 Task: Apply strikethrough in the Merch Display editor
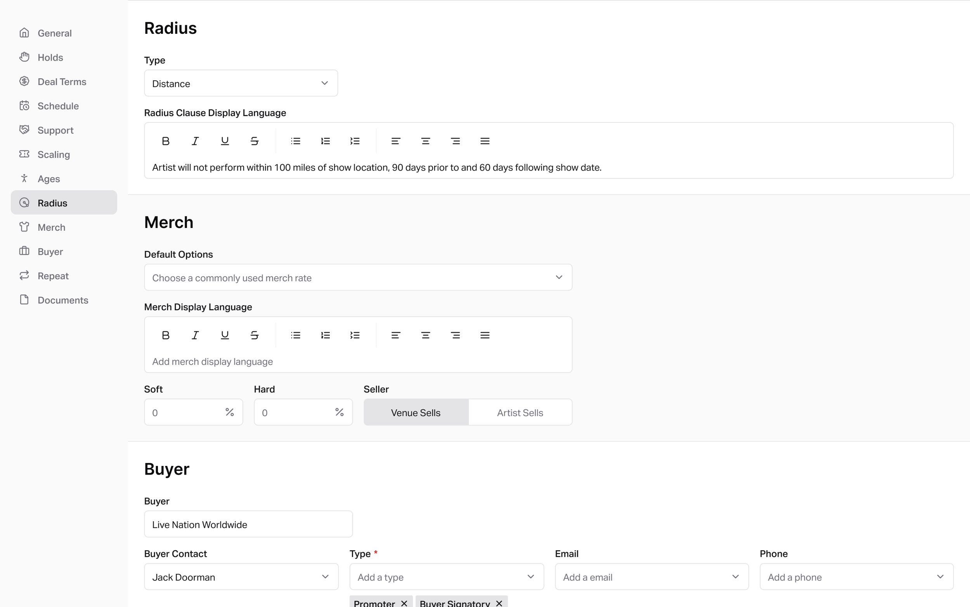[254, 335]
